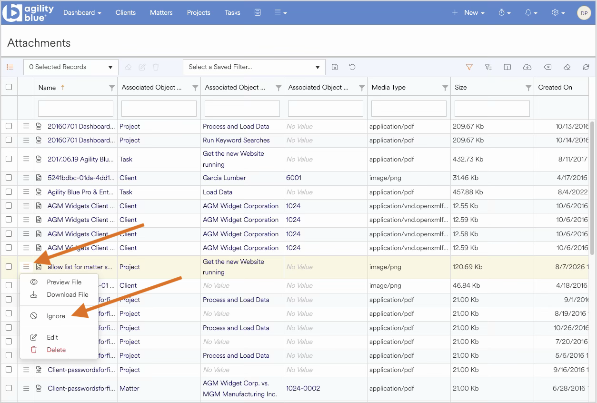Open the settings gear menu

558,13
